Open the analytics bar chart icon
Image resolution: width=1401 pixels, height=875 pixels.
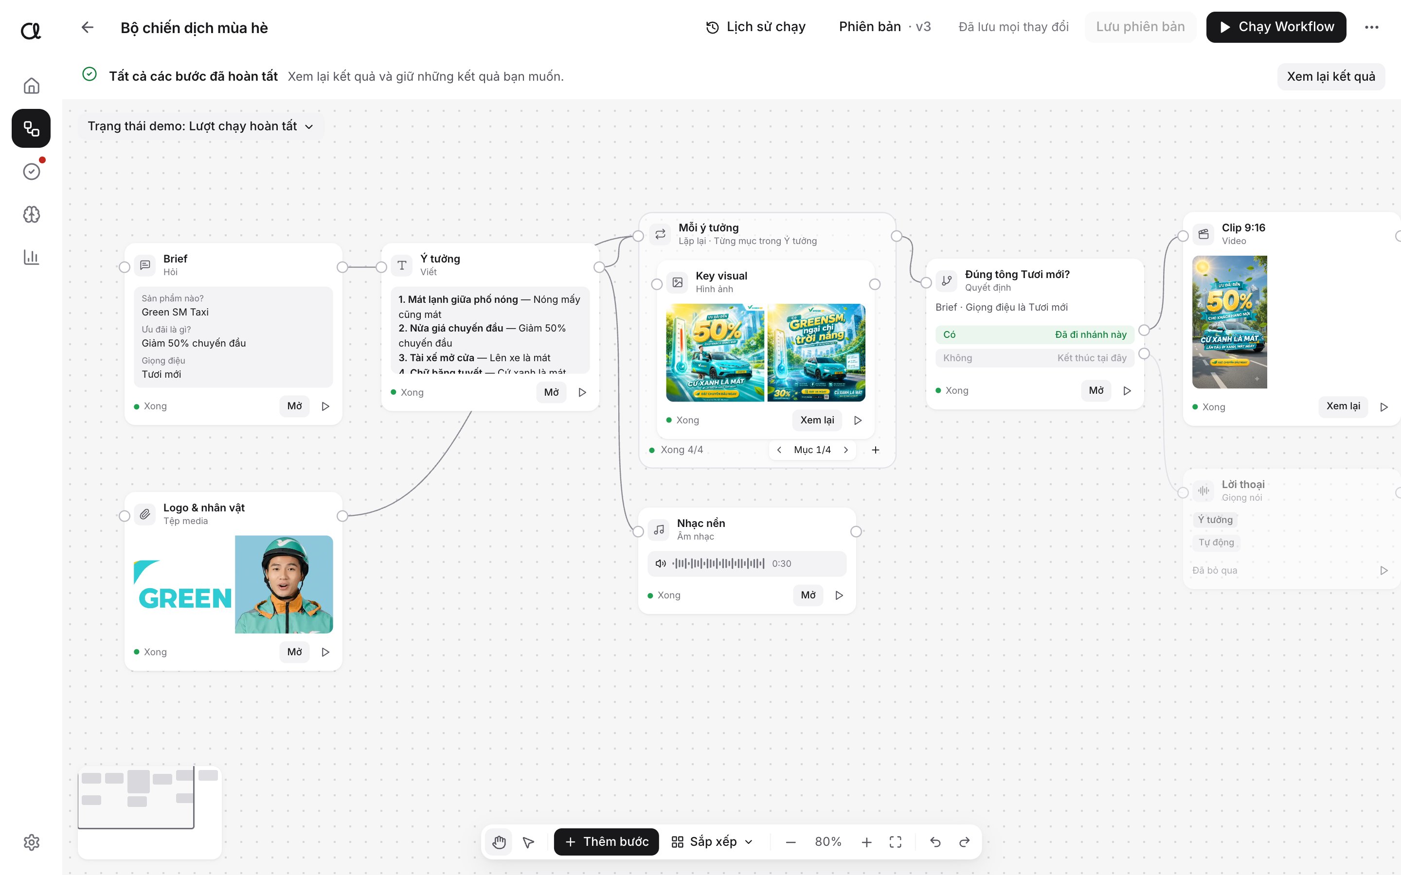31,257
